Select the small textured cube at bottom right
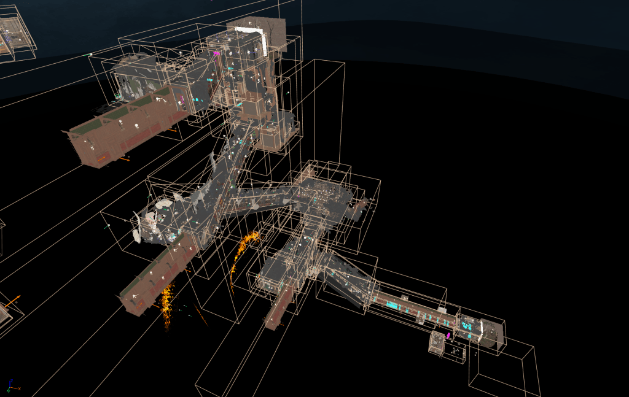 (x=437, y=342)
